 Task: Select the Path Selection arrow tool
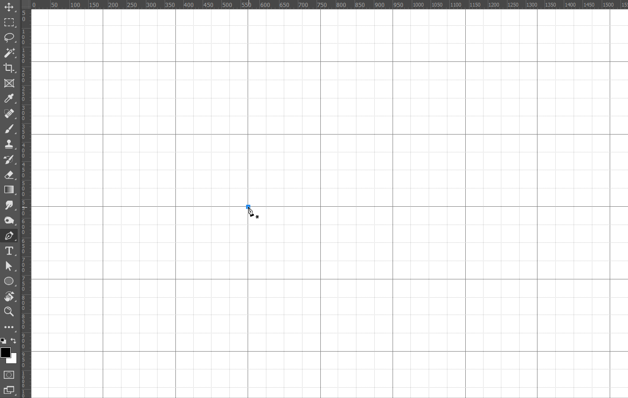(9, 266)
